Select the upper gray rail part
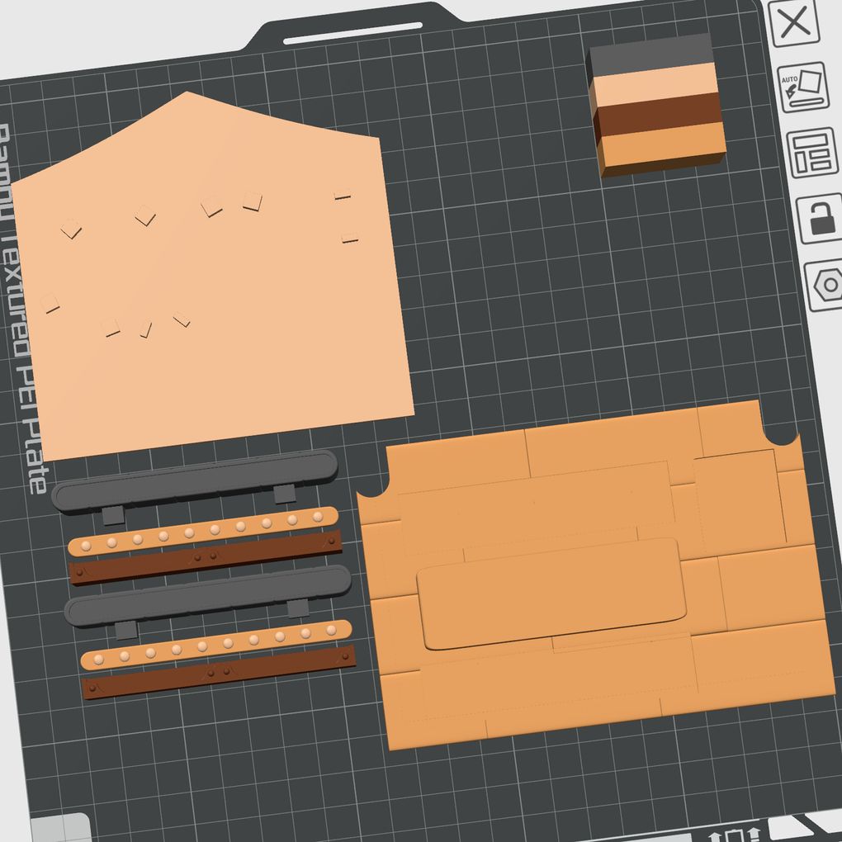Image resolution: width=842 pixels, height=842 pixels. (194, 480)
